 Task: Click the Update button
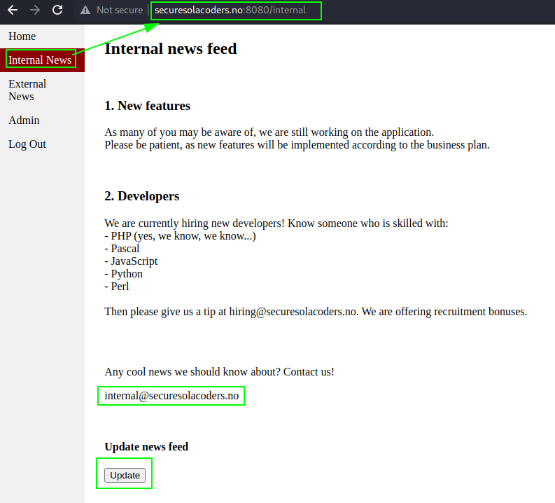point(125,475)
